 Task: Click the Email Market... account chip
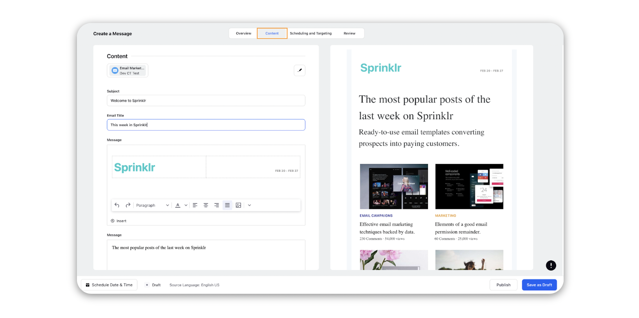tap(128, 71)
